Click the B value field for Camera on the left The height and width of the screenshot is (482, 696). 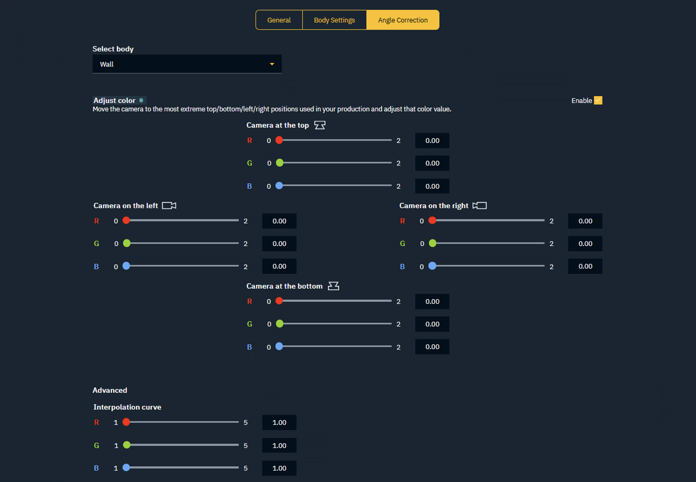(x=279, y=266)
